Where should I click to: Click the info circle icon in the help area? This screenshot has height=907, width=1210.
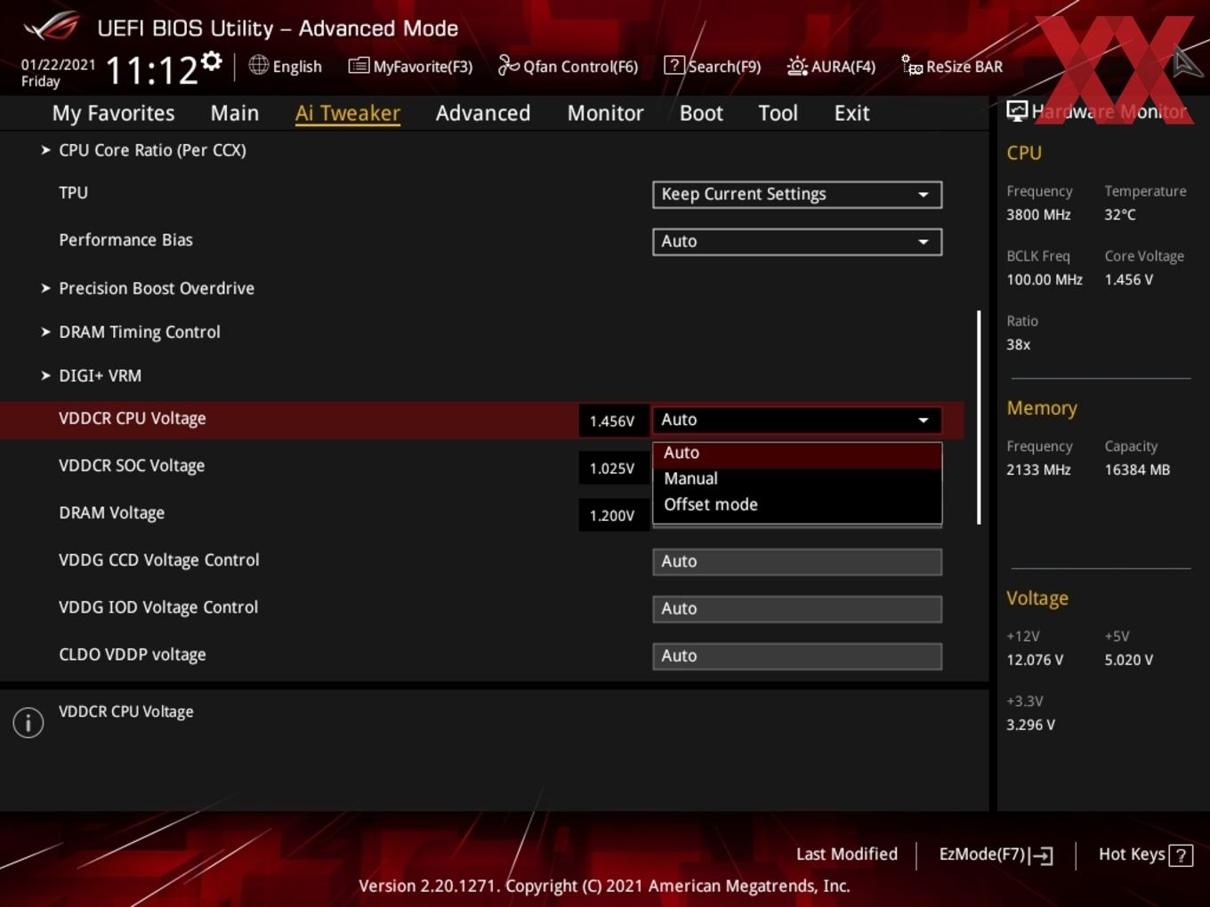[28, 723]
